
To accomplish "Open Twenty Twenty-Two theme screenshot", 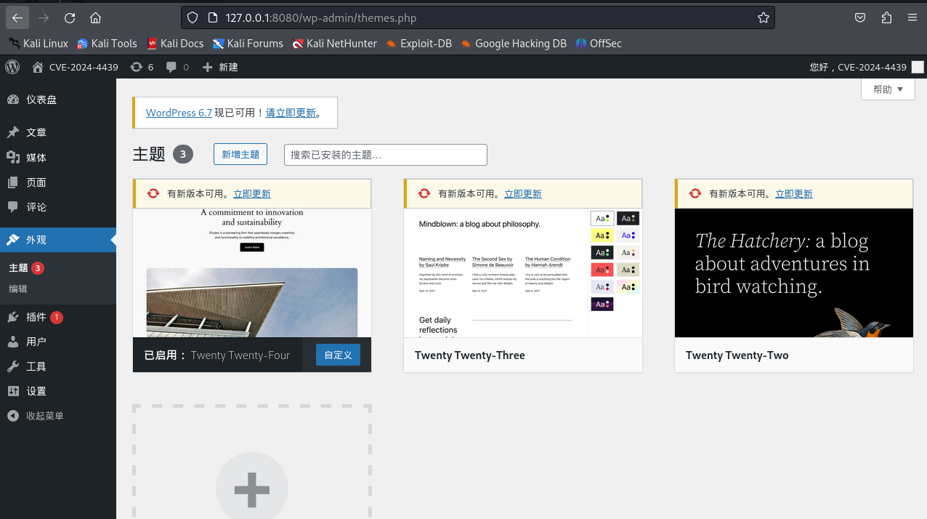I will (x=794, y=273).
